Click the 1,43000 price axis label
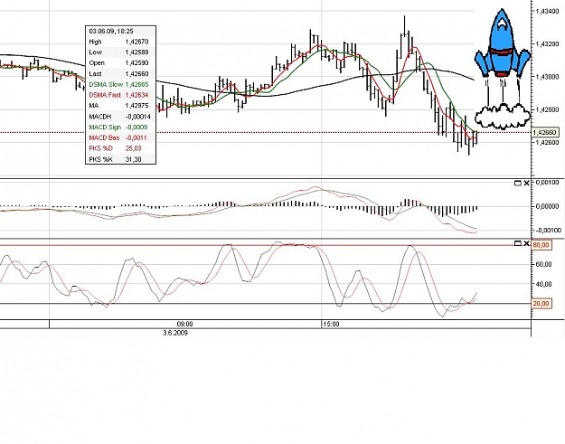 [548, 77]
